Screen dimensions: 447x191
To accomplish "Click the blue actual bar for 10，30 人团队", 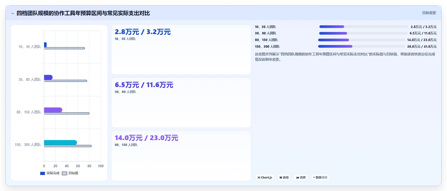I will 45,45.
